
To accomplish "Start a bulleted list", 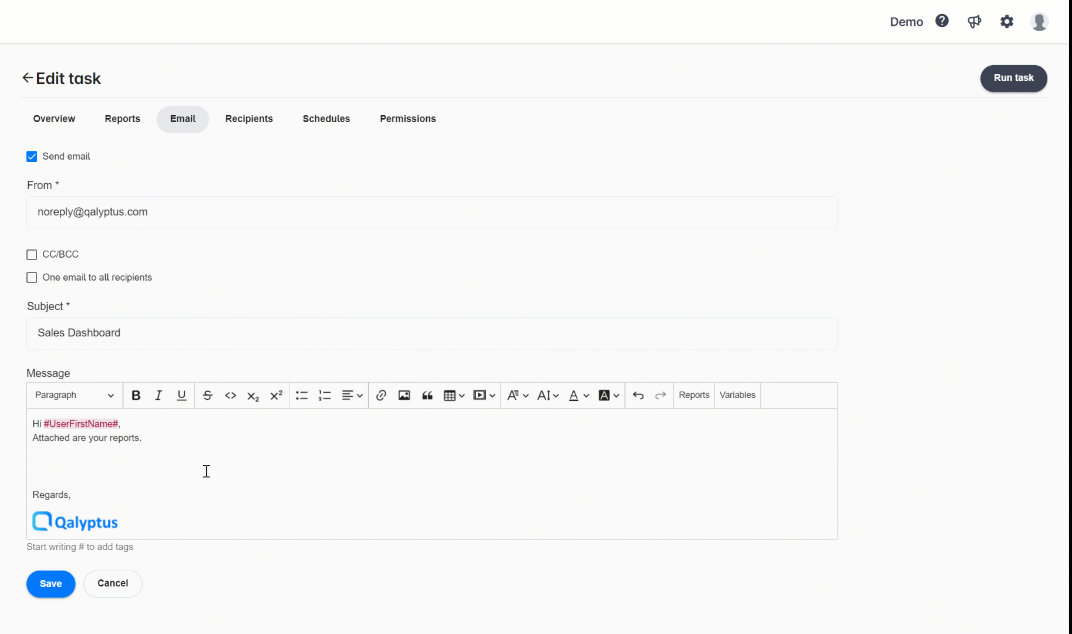I will [x=301, y=395].
